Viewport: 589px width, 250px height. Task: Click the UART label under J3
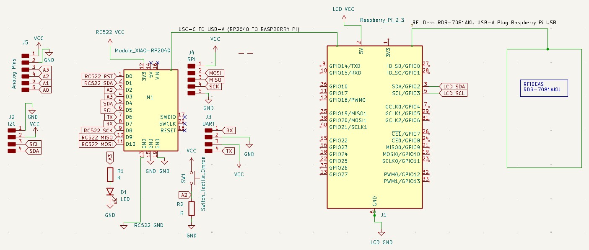pos(208,124)
